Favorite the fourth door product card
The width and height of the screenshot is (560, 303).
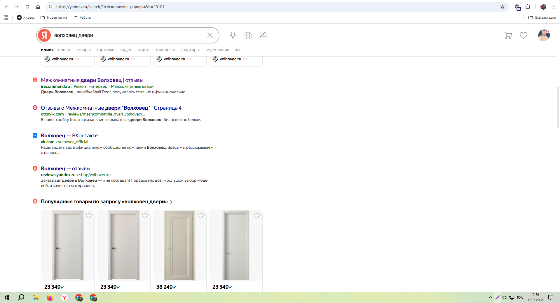pos(257,215)
